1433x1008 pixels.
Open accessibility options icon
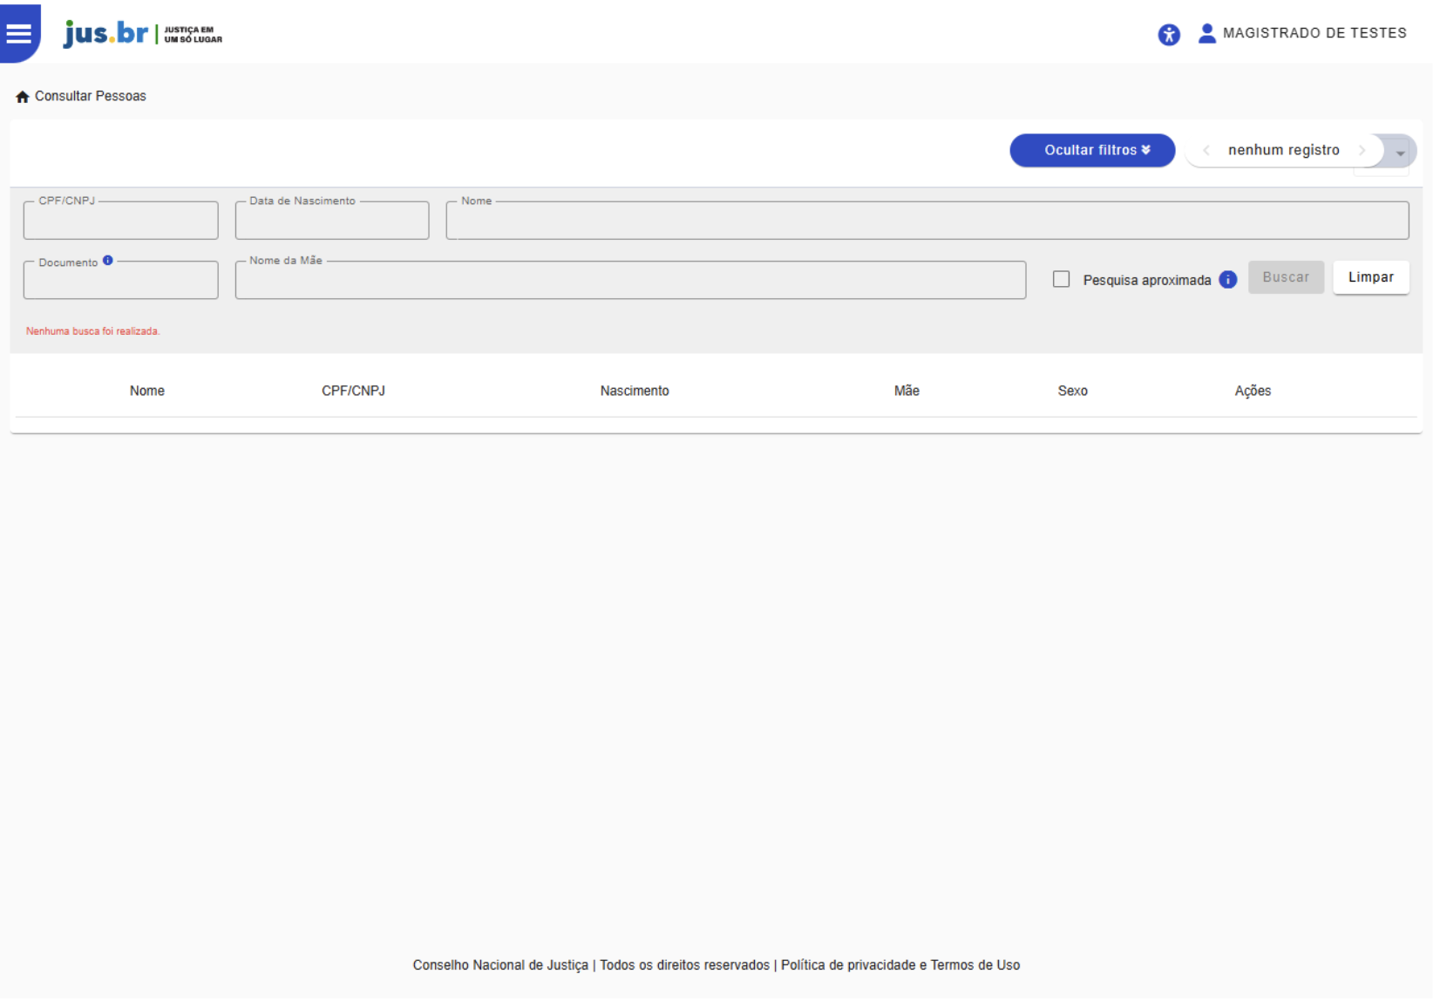click(1168, 34)
